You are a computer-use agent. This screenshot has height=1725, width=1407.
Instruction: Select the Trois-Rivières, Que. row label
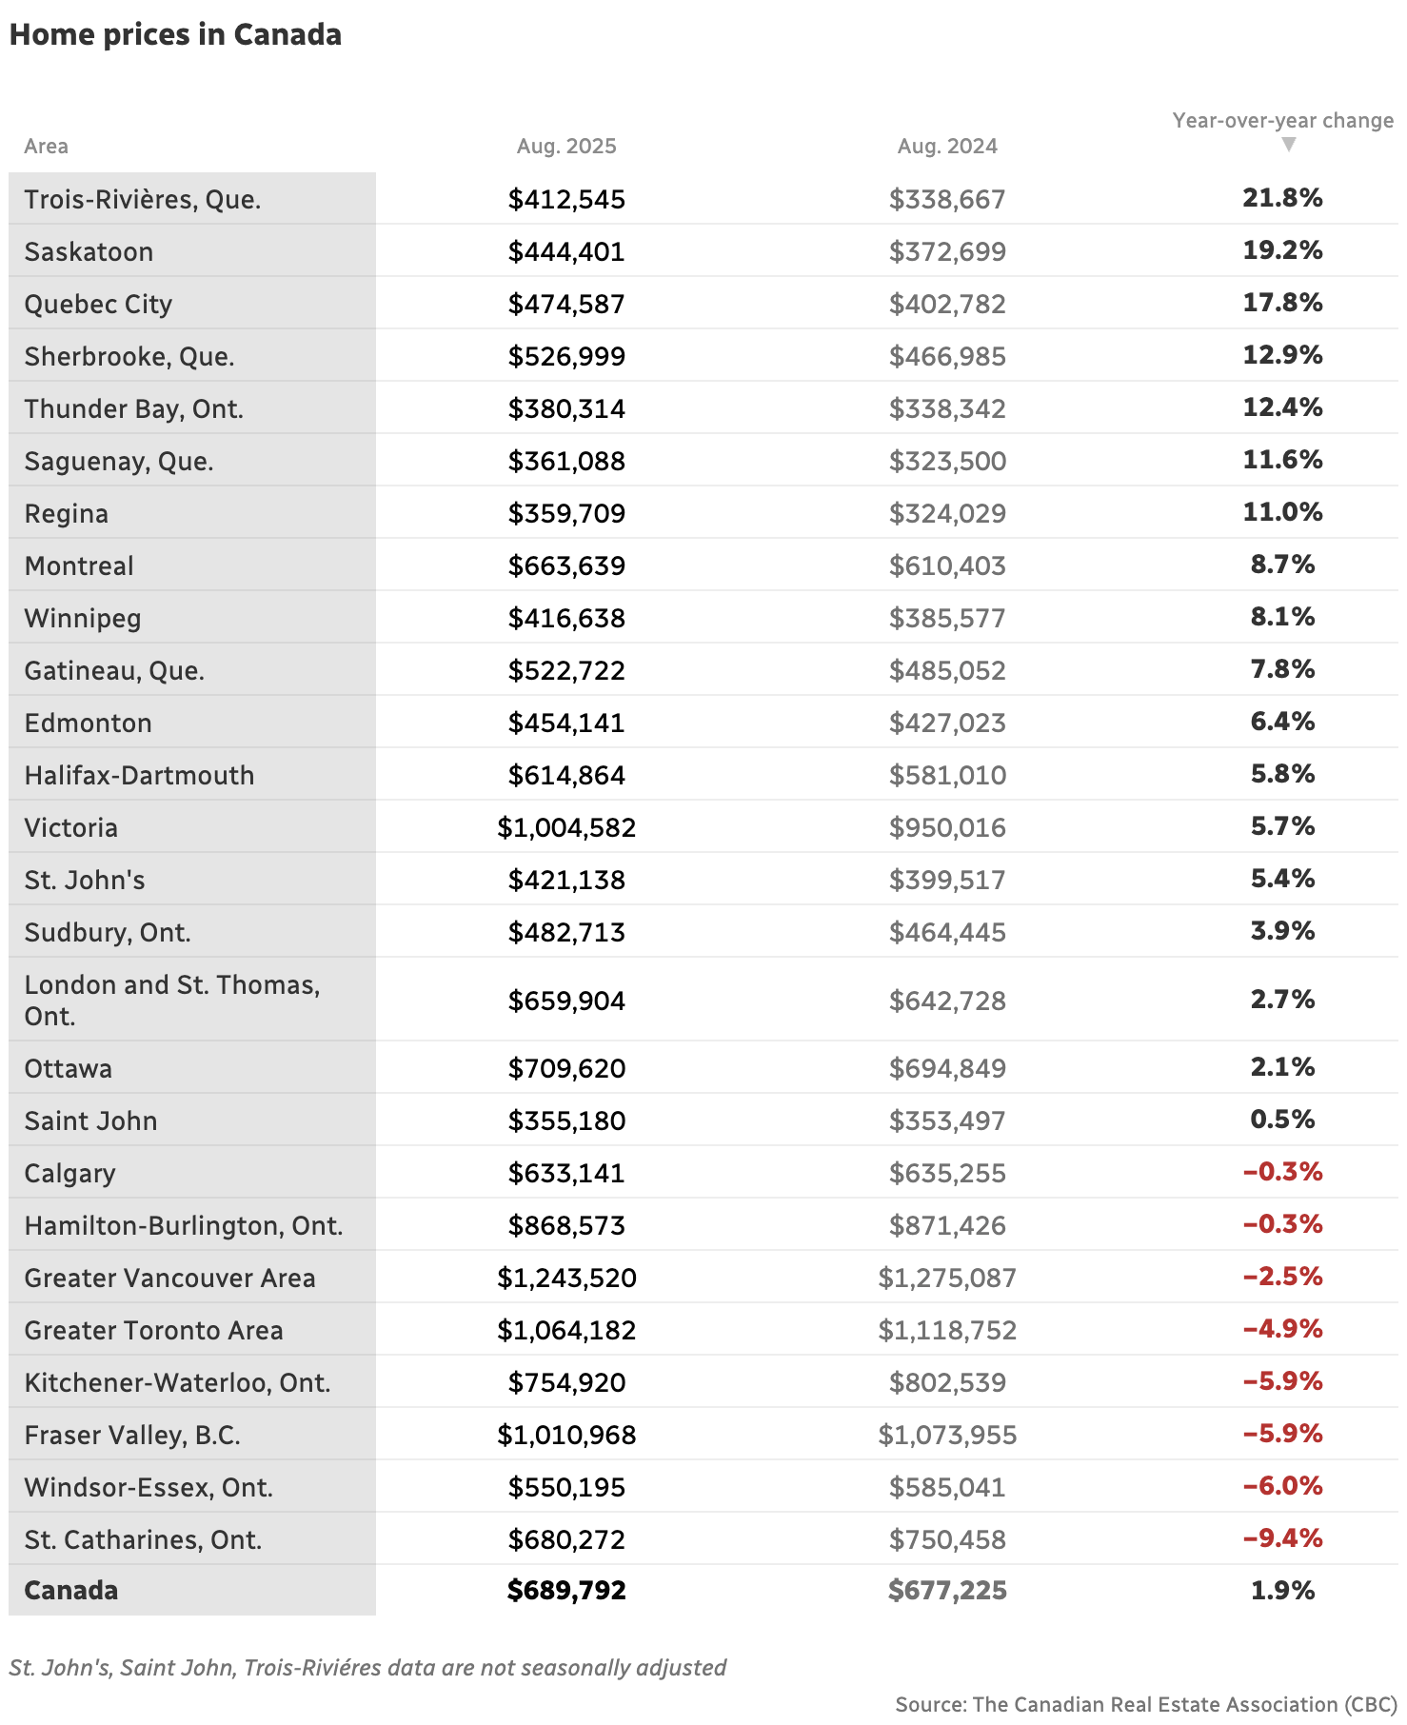(143, 200)
